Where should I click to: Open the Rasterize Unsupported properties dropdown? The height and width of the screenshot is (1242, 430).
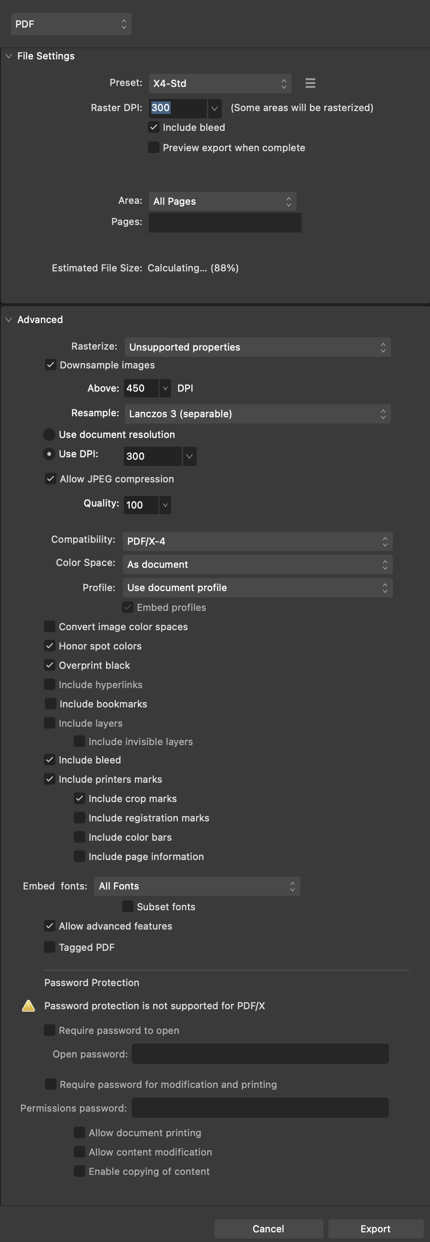[257, 347]
